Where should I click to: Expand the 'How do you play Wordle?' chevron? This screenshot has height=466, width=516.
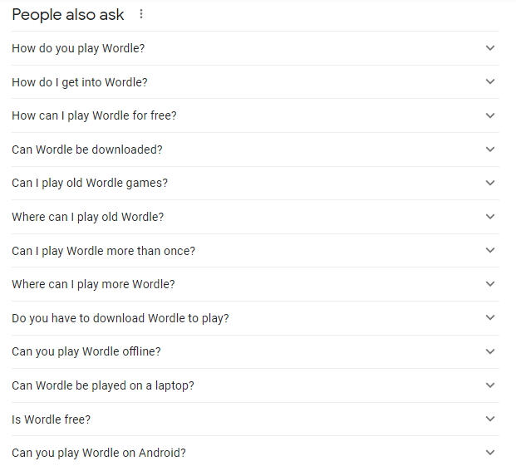(490, 48)
